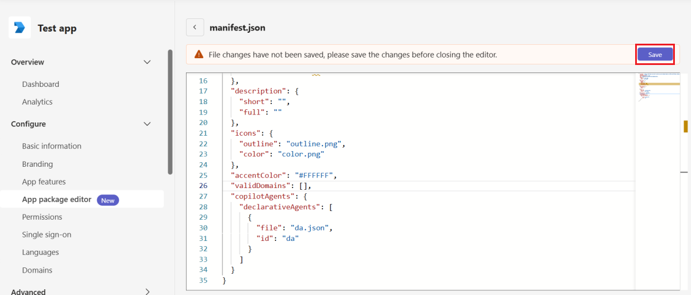Place cursor on the validDomains line
This screenshot has height=295, width=691.
pos(428,186)
